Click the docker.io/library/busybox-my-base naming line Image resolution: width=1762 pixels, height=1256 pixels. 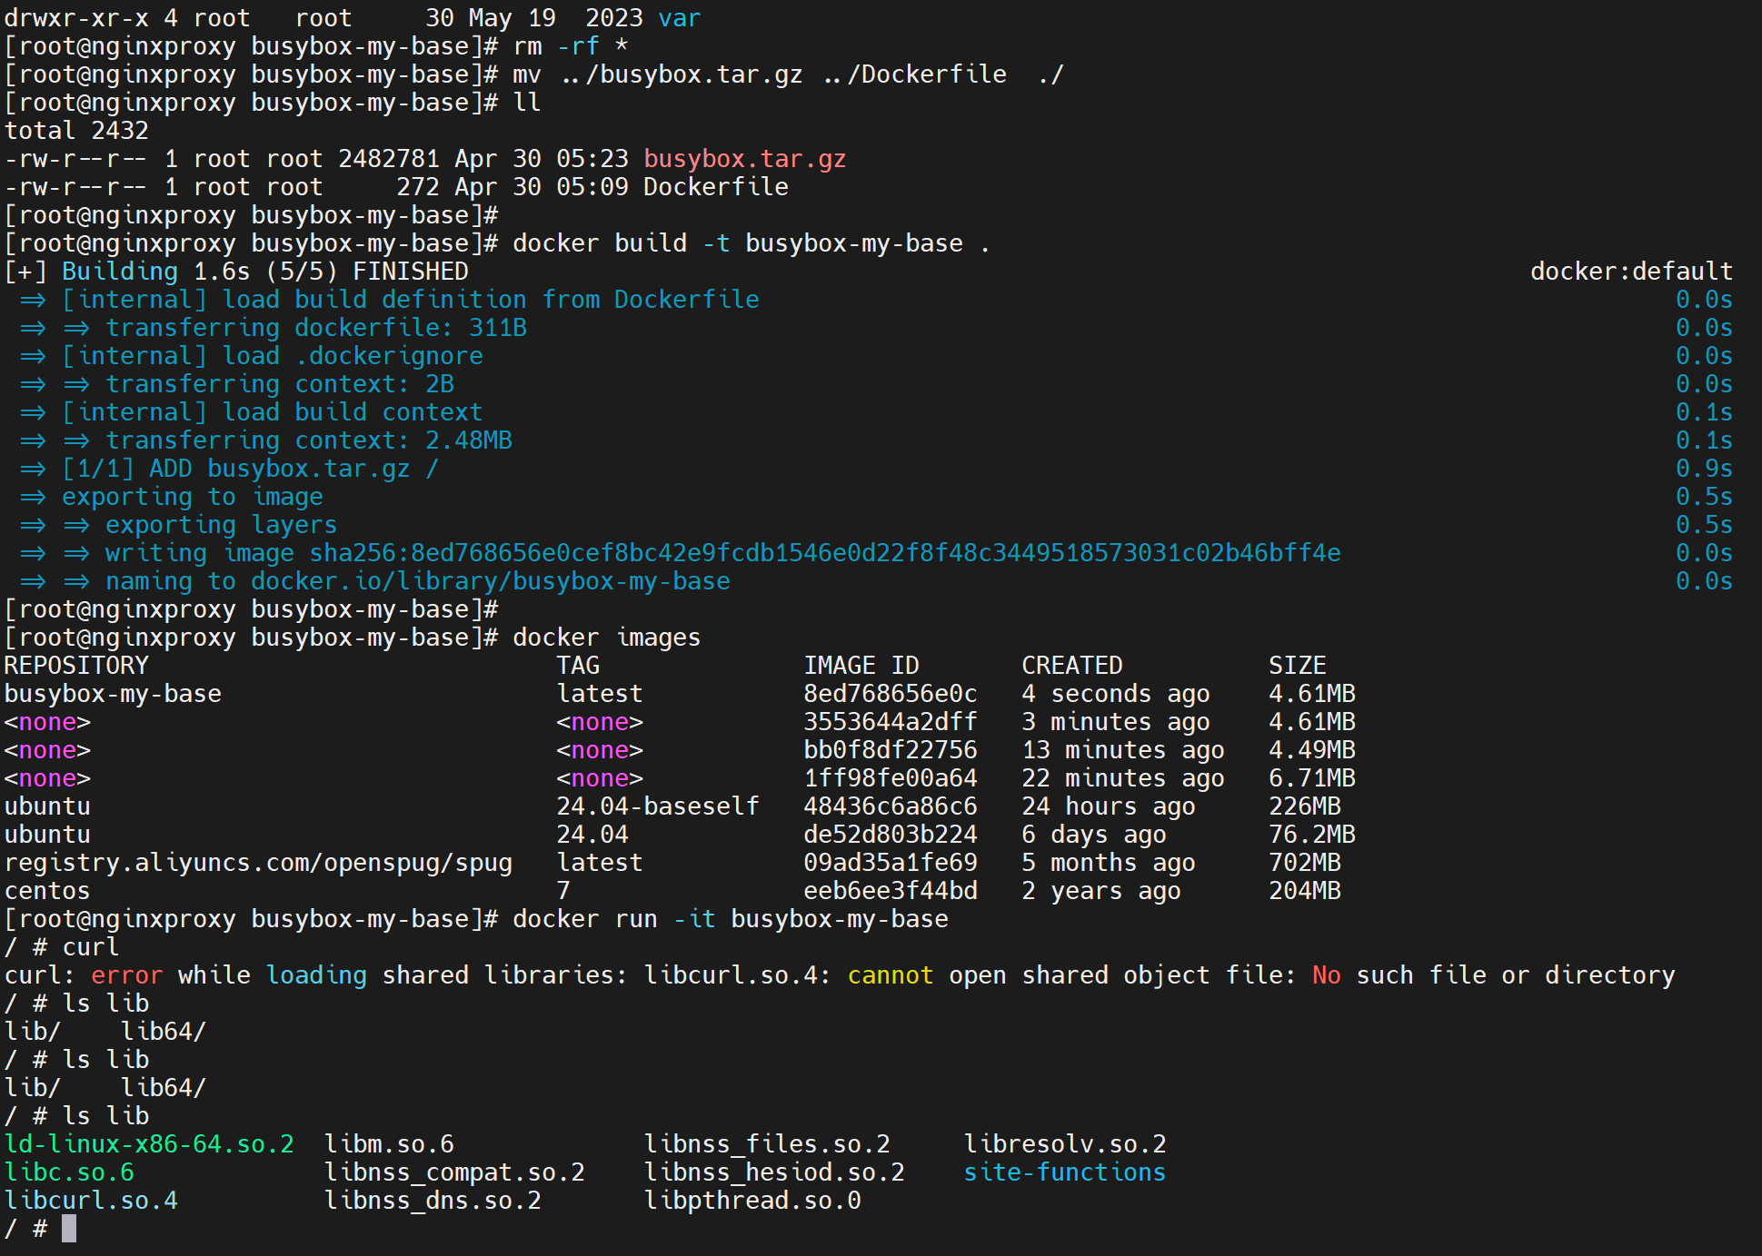(490, 581)
